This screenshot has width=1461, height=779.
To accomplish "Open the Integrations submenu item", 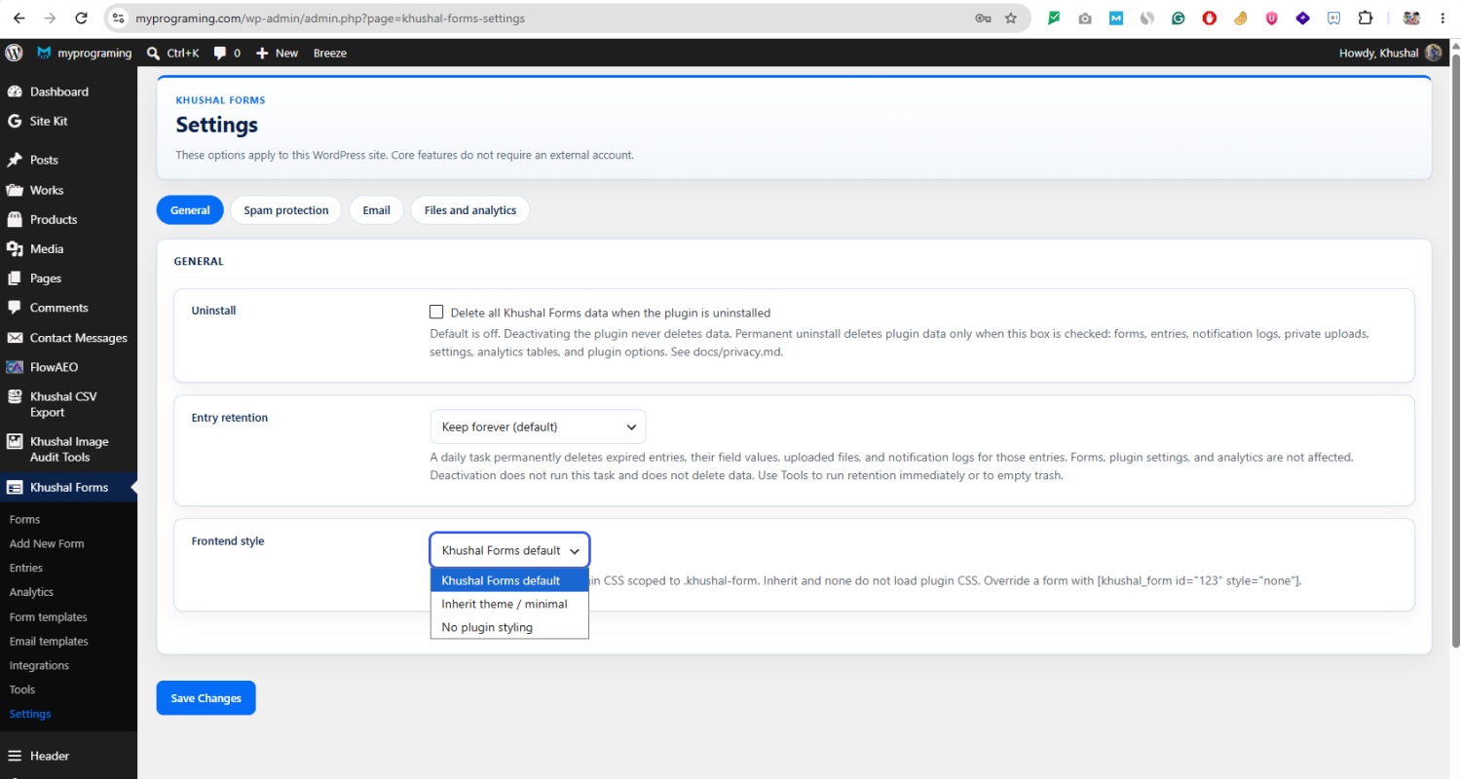I will [39, 666].
